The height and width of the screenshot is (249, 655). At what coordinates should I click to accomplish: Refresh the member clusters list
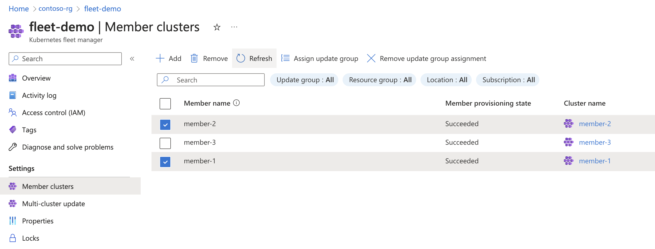[x=254, y=58]
